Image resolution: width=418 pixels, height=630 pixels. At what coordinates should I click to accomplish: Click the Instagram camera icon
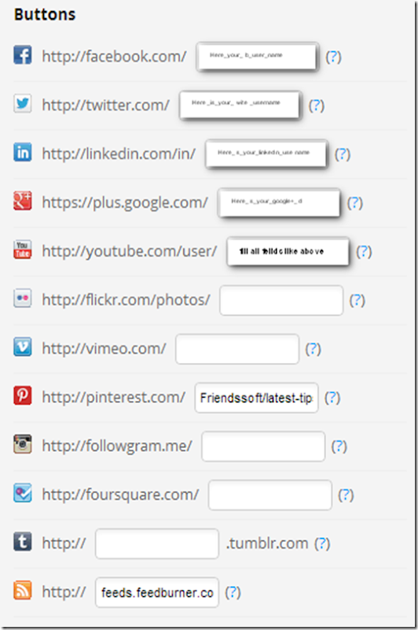tap(23, 444)
